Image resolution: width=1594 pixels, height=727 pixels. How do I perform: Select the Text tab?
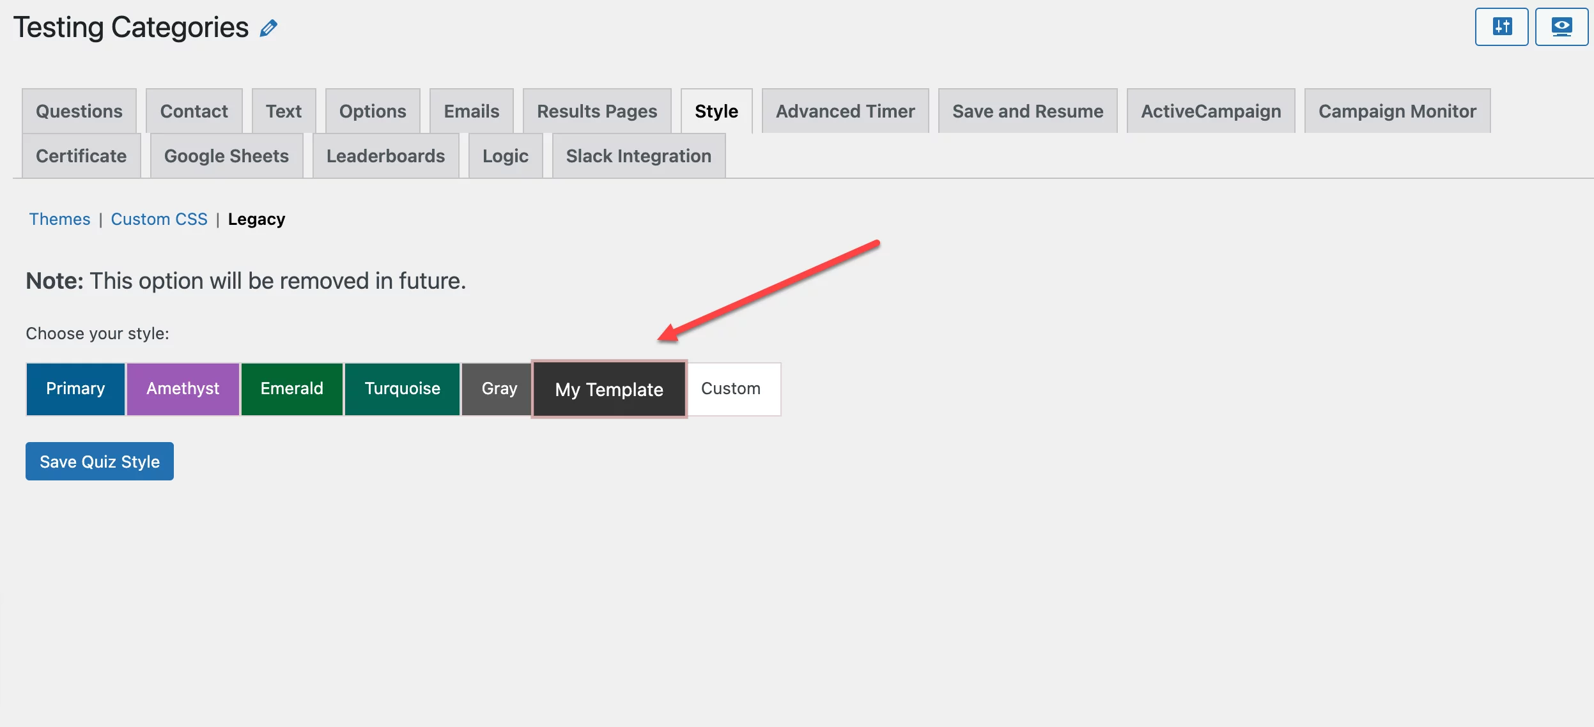[x=284, y=111]
